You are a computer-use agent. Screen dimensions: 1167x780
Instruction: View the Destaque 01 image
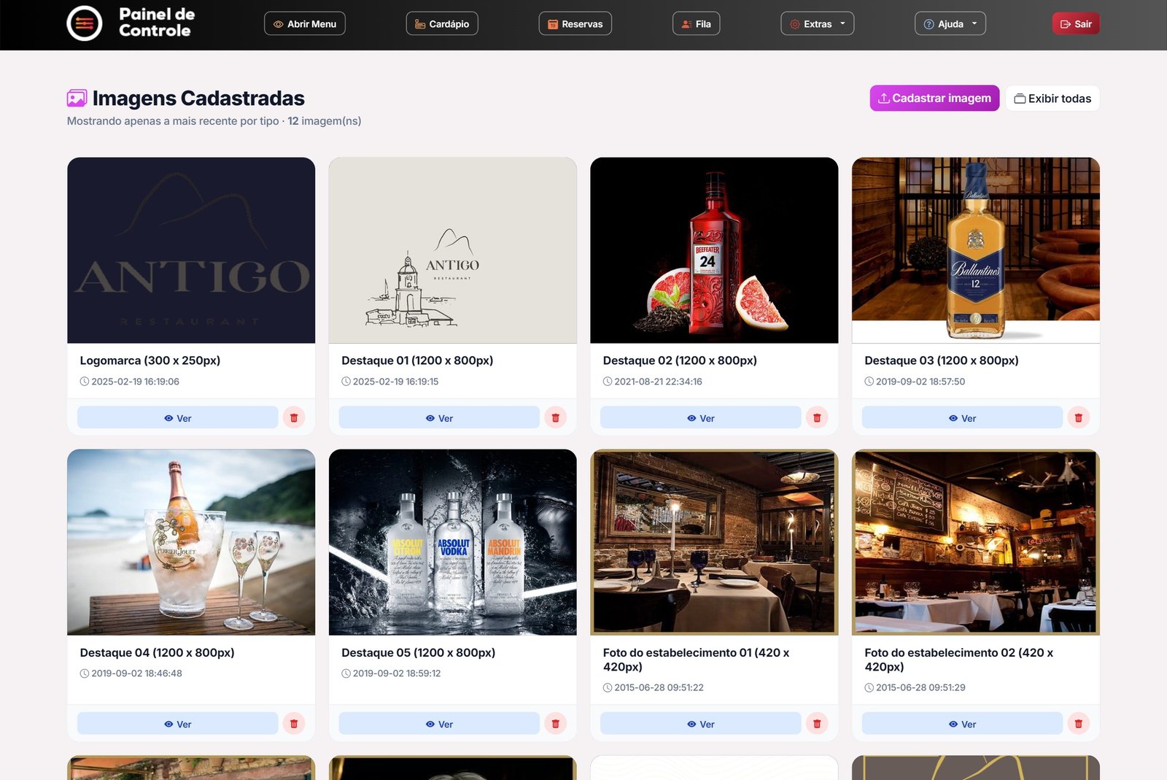(439, 417)
